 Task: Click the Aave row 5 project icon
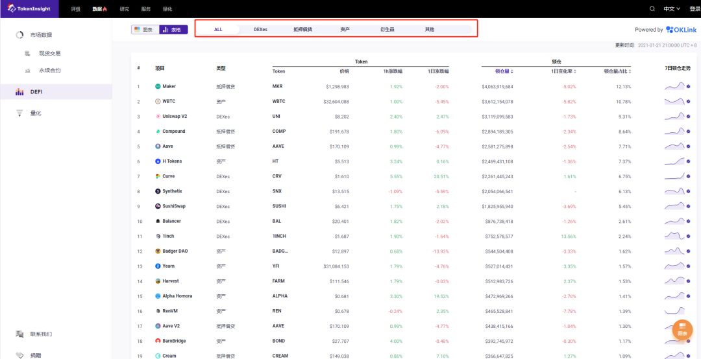pyautogui.click(x=158, y=146)
